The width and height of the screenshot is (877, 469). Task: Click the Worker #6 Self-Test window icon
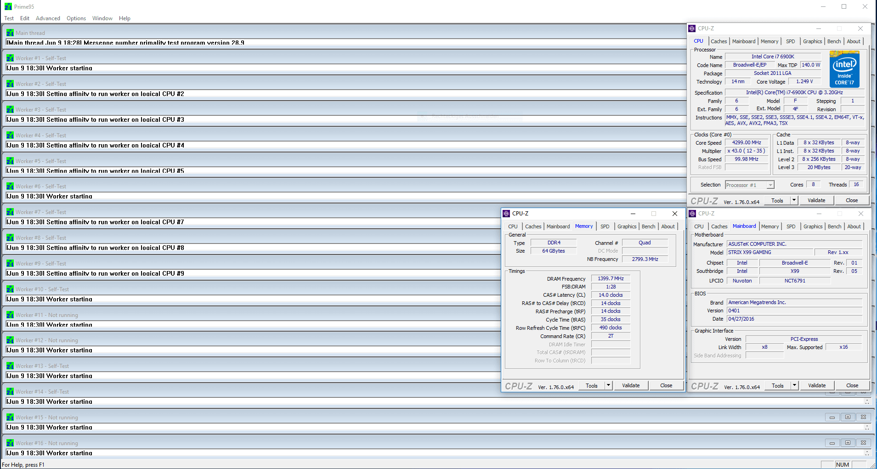tap(10, 186)
